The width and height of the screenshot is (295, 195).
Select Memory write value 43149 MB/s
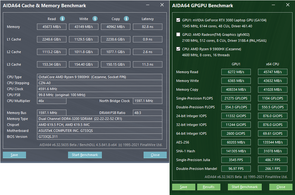pyautogui.click(x=83, y=27)
